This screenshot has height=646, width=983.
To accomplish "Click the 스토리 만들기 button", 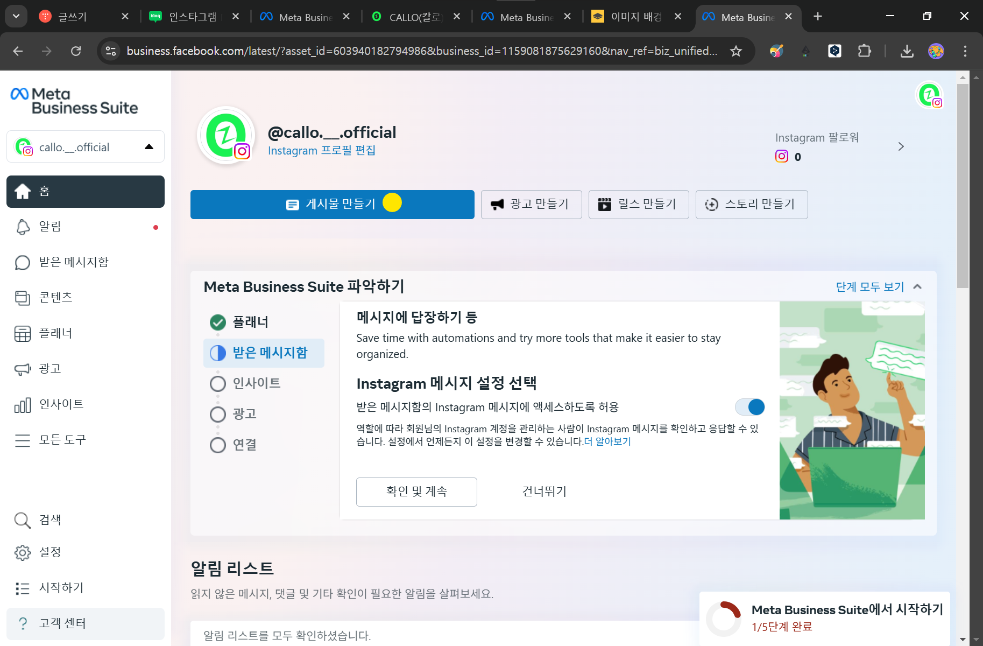I will (752, 205).
